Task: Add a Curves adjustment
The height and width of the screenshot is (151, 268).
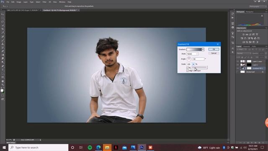Action: [x=250, y=34]
